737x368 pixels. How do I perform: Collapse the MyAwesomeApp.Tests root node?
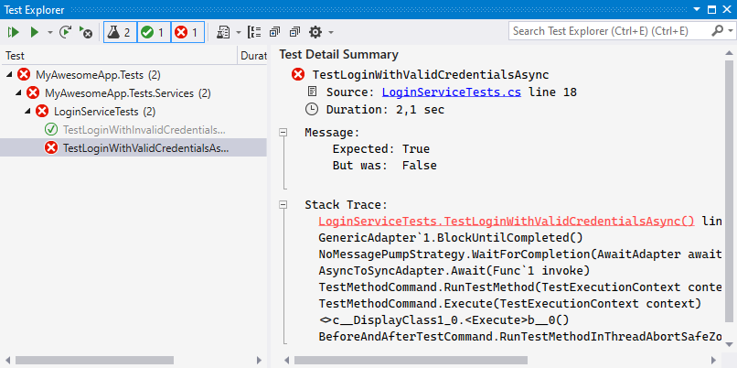pos(9,74)
